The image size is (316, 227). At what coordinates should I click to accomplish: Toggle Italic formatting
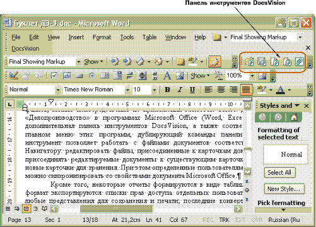pyautogui.click(x=180, y=90)
